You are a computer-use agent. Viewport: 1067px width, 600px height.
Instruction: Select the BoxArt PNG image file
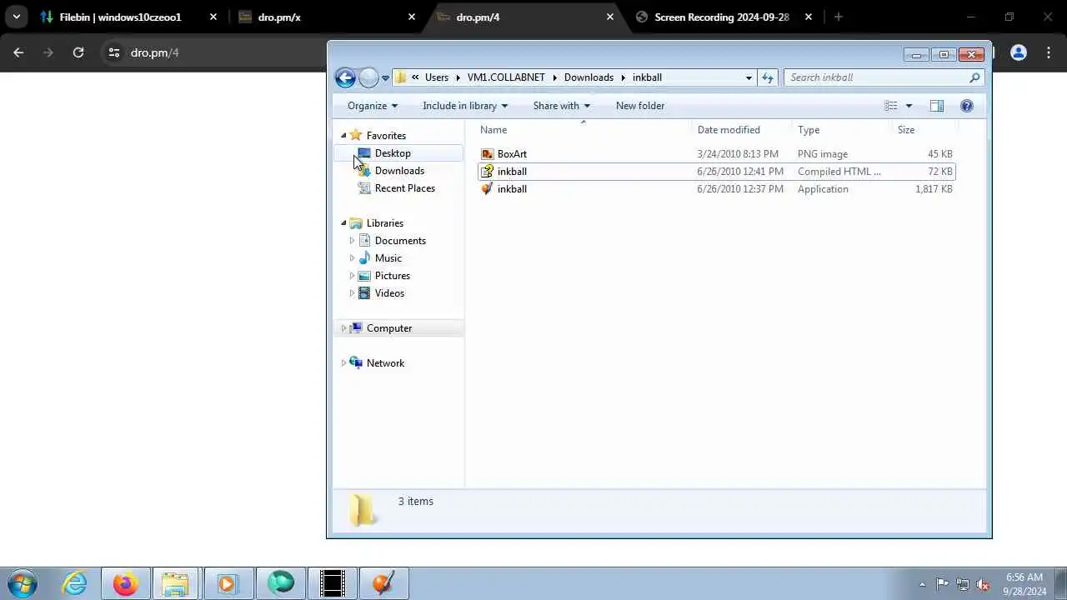717,154
